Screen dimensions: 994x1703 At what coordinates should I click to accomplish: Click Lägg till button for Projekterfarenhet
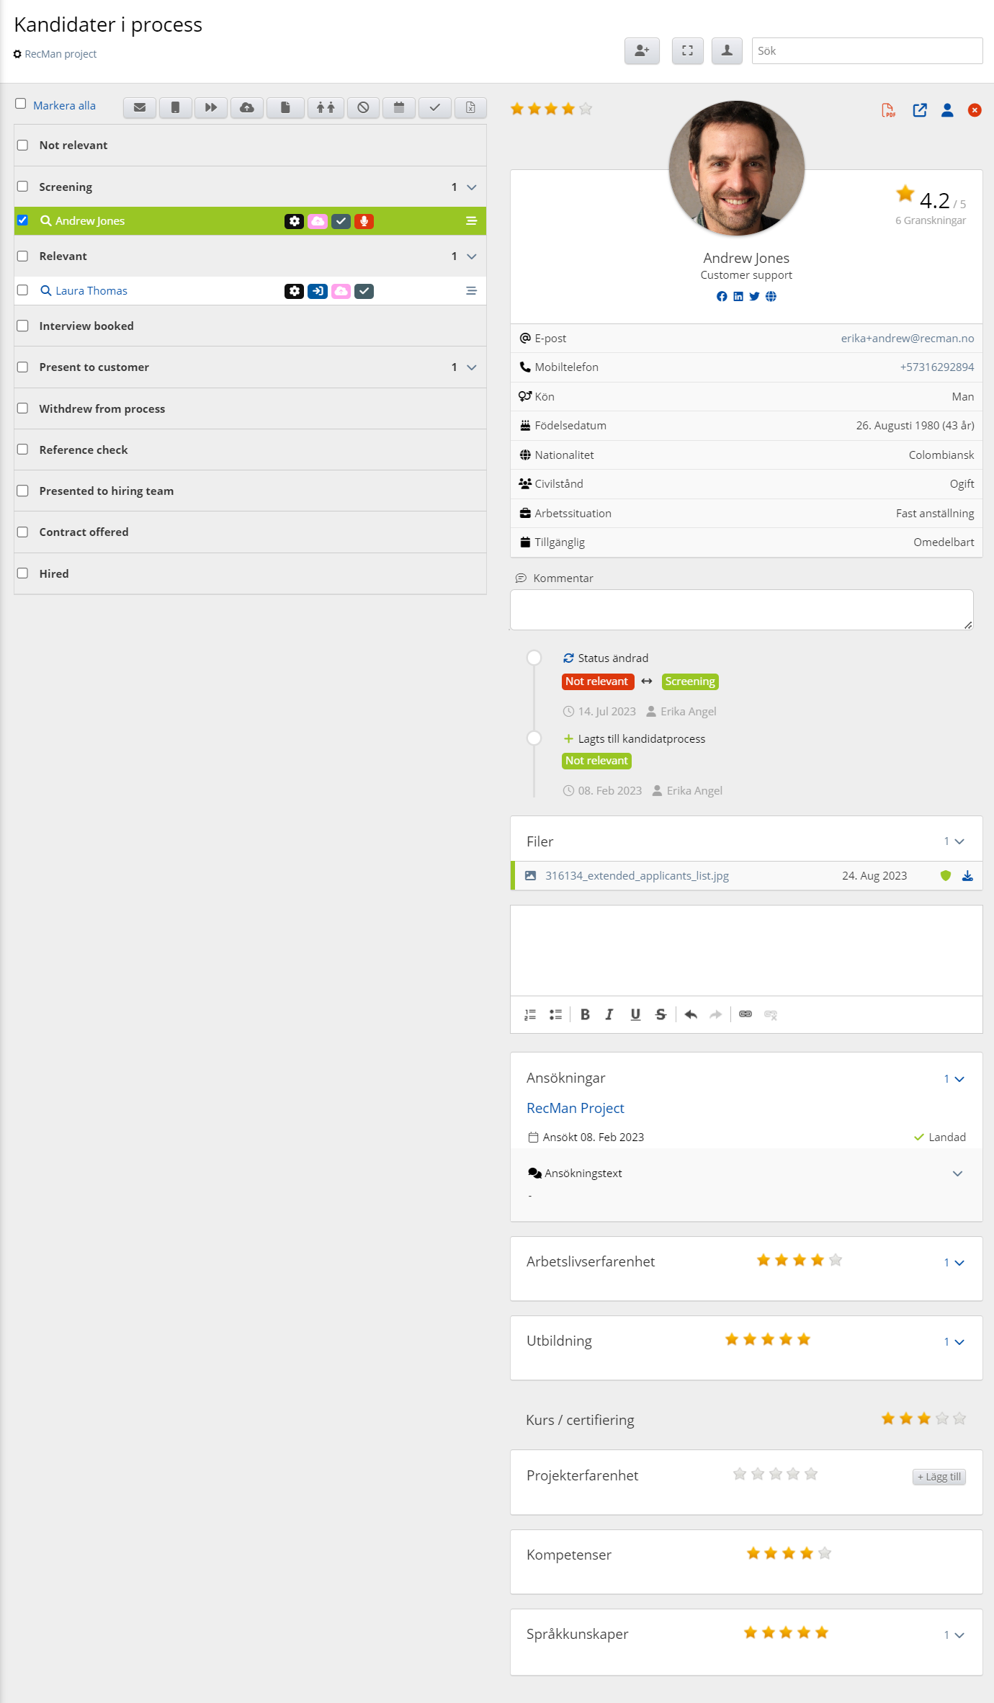pos(939,1477)
